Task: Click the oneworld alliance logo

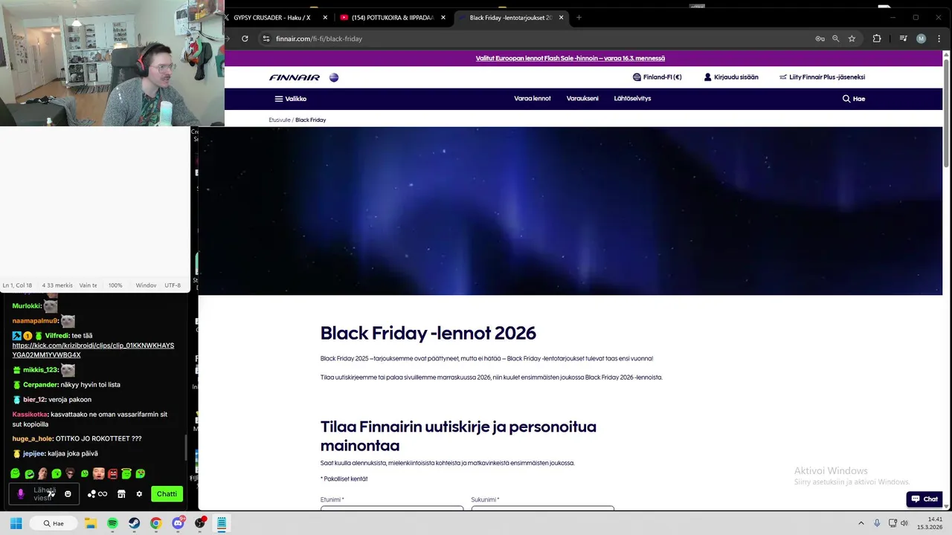Action: (334, 77)
